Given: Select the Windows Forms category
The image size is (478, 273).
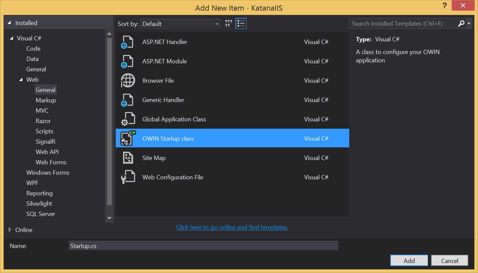Looking at the screenshot, I should 48,173.
